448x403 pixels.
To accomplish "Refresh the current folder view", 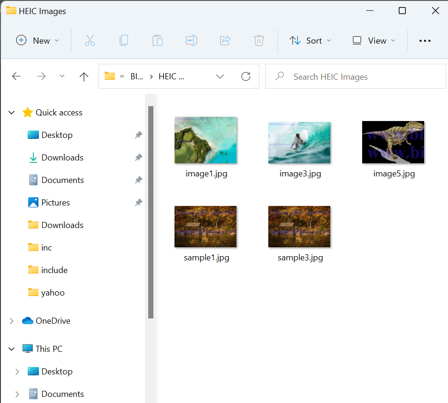I will click(x=246, y=76).
